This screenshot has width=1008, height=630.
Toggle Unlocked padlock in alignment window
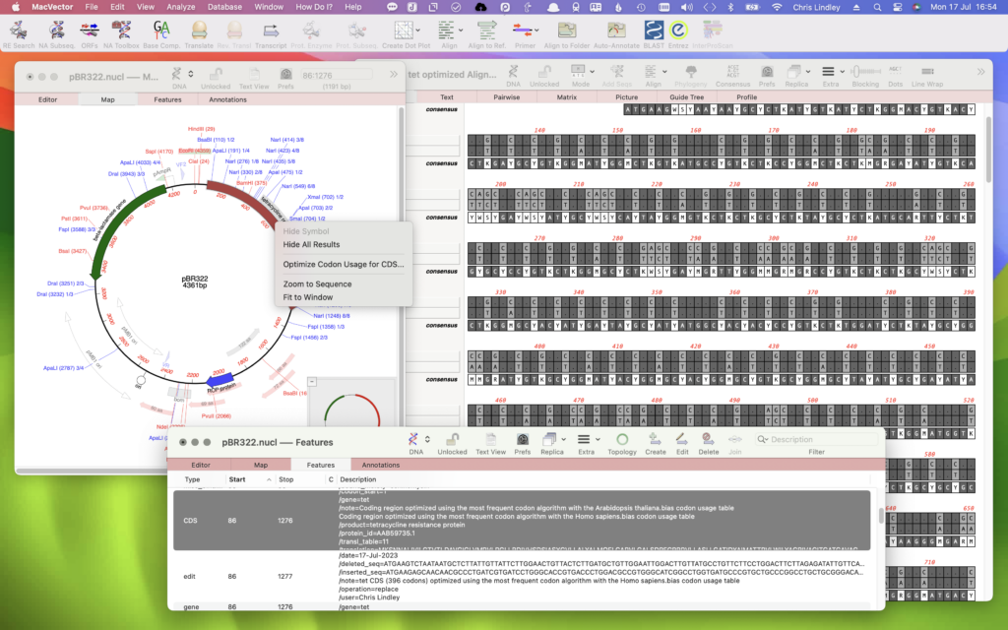pyautogui.click(x=544, y=76)
